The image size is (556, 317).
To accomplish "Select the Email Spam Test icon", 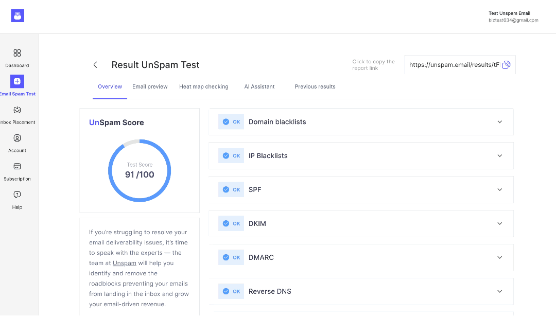I will 17,81.
